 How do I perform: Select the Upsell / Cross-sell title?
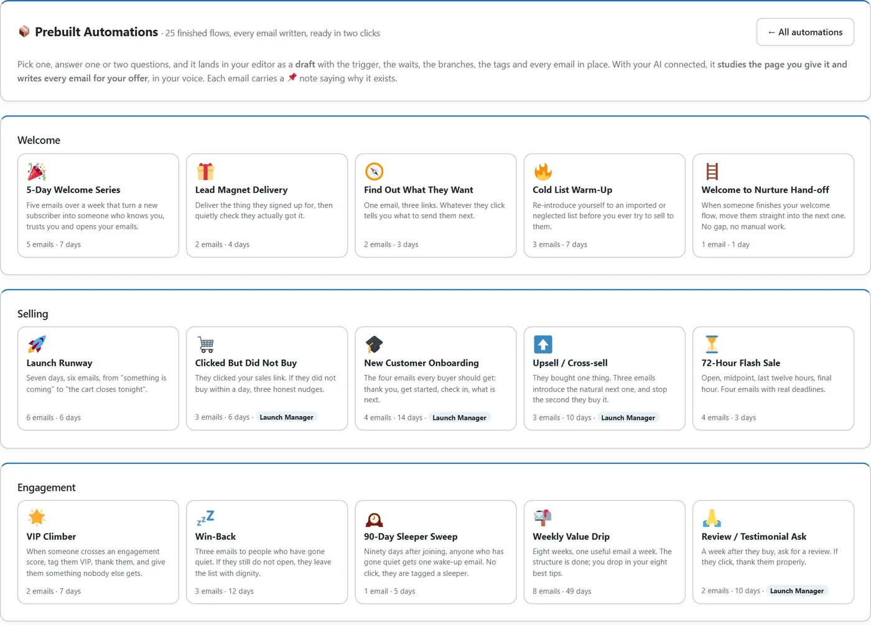(570, 363)
